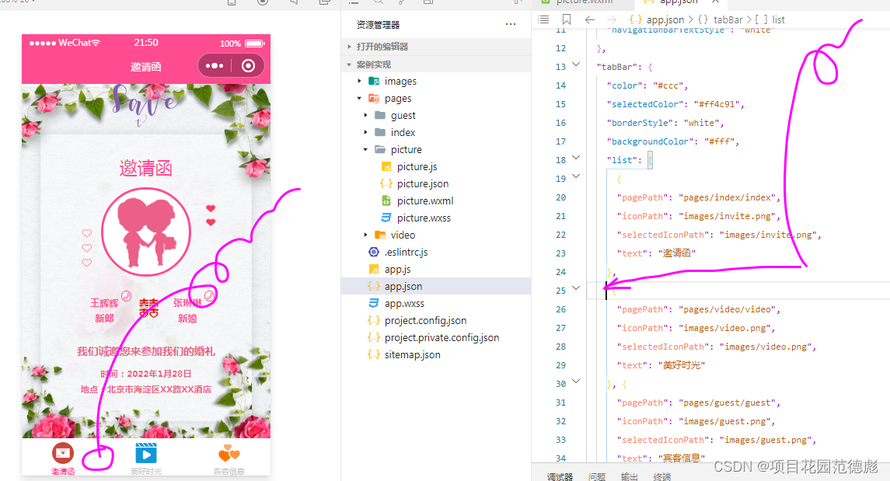Viewport: 890px width, 481px height.
Task: Click the .eslintrc.js file icon
Action: tap(373, 252)
